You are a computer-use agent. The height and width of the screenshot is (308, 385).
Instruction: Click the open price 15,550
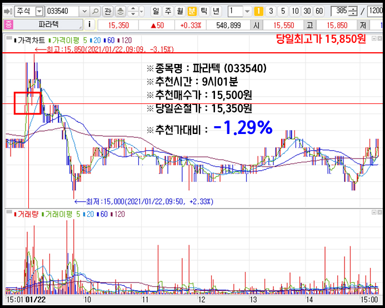tap(283, 26)
